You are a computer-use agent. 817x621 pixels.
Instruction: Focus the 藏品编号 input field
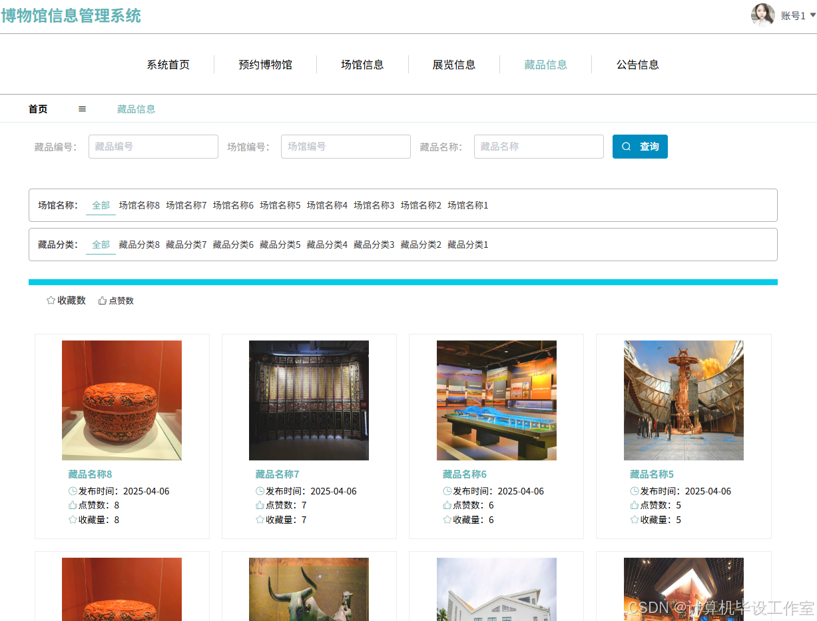(153, 147)
